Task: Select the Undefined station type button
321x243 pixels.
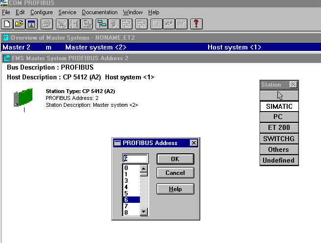Action: coord(279,160)
